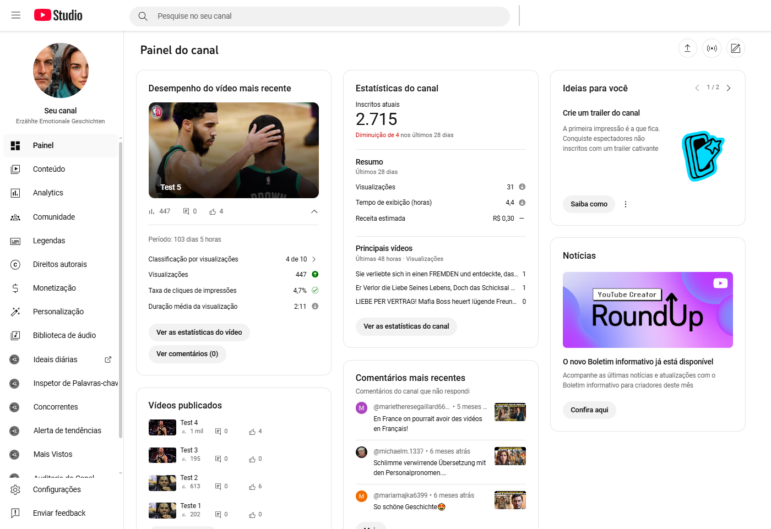Click the views bar chart icon showing 447
The height and width of the screenshot is (529, 771).
[x=151, y=211]
